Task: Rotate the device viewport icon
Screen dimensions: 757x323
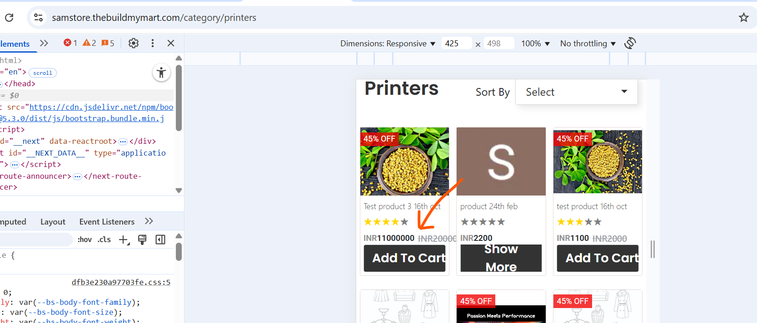Action: tap(630, 43)
